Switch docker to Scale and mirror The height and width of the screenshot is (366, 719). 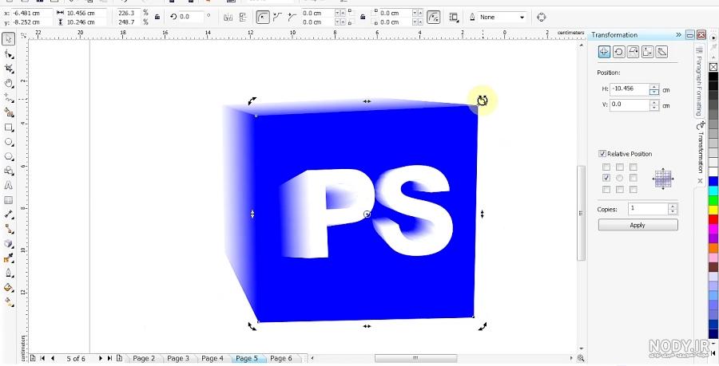tap(633, 52)
